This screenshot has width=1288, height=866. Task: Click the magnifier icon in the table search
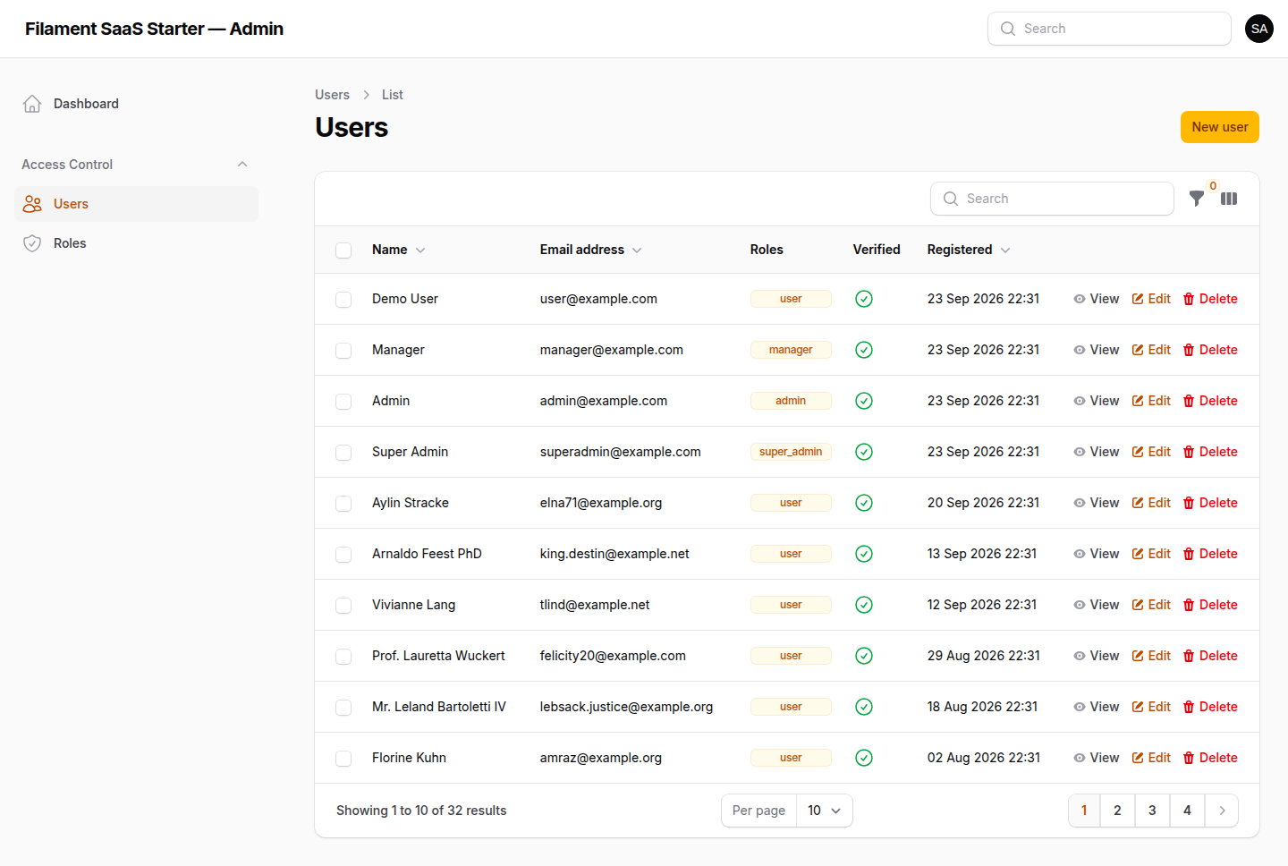click(x=951, y=199)
